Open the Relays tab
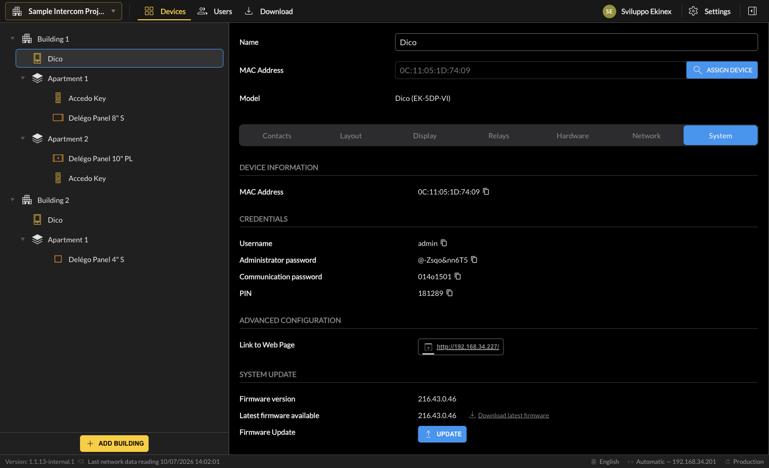 click(x=499, y=135)
